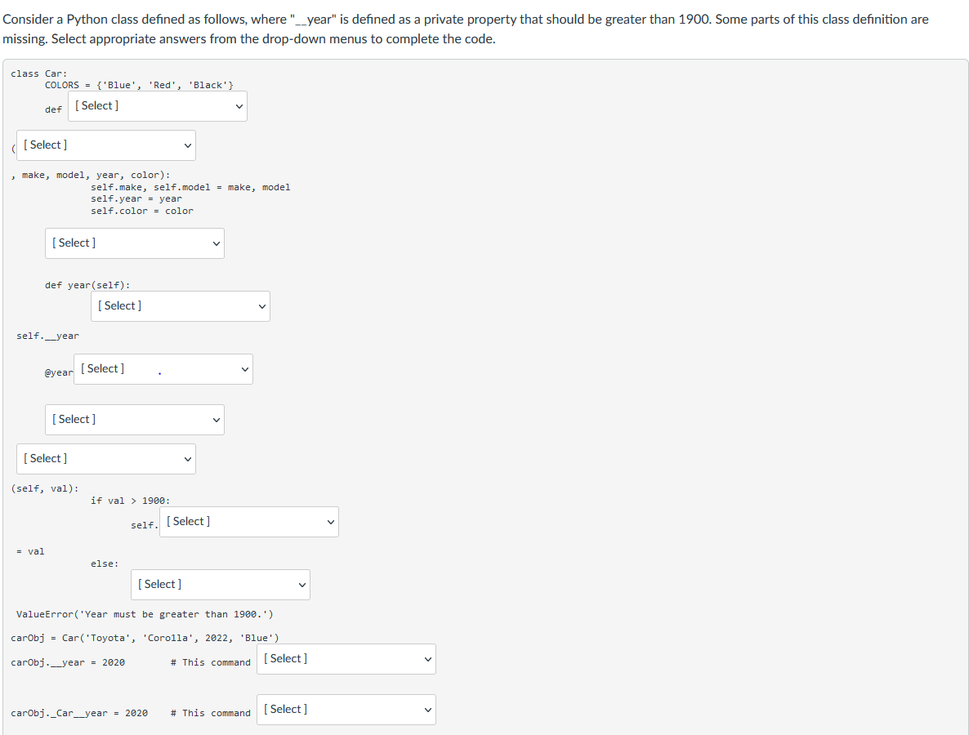Expand the dropdown just below 'def year(self):'
The width and height of the screenshot is (969, 735).
coord(181,306)
